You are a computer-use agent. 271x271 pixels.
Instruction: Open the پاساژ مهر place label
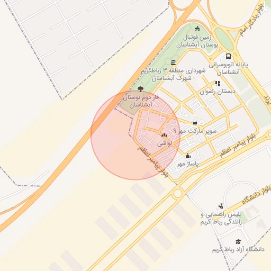[188, 164]
